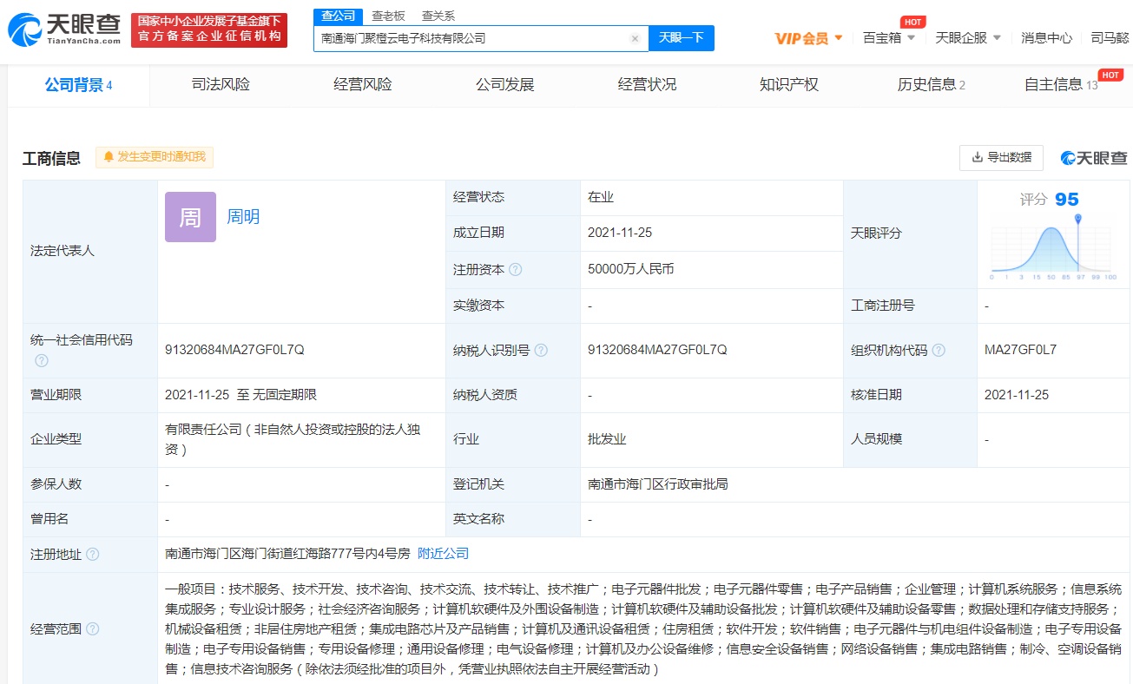The height and width of the screenshot is (684, 1133).
Task: Click the score value 95
Action: [1067, 200]
